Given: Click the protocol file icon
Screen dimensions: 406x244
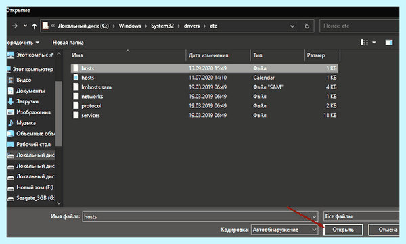Looking at the screenshot, I should (x=76, y=106).
